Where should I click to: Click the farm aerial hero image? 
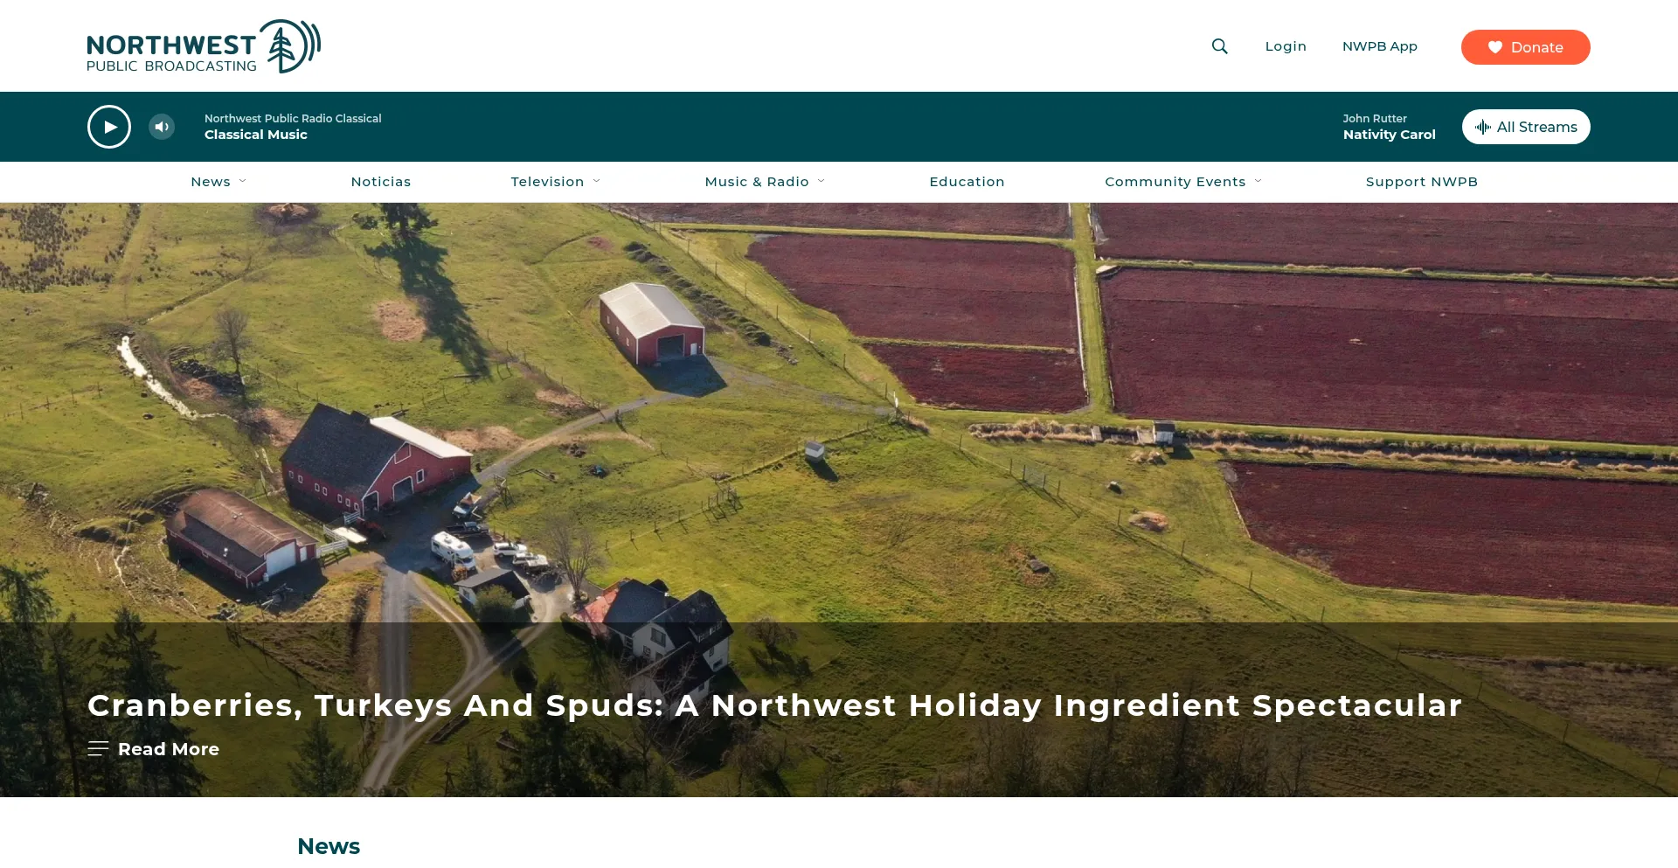coord(839,413)
